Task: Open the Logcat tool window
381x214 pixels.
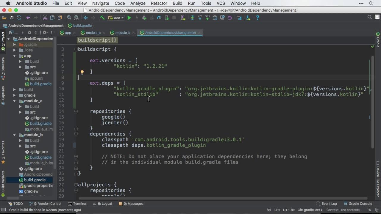Action: [102, 204]
